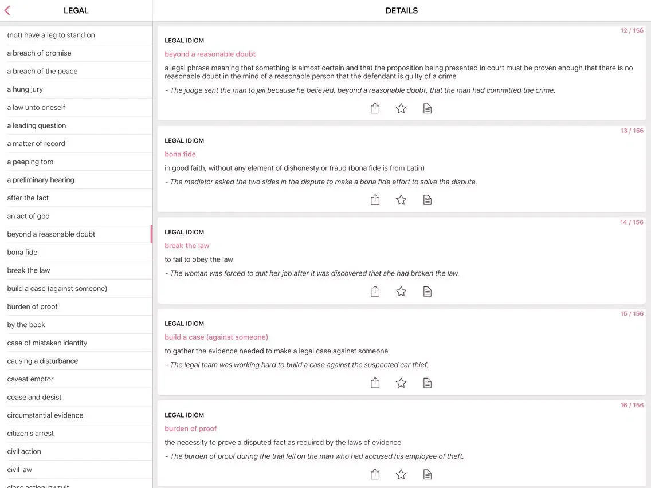
Task: Click the 'bona fide' example sentence about the mediator
Action: 321,182
